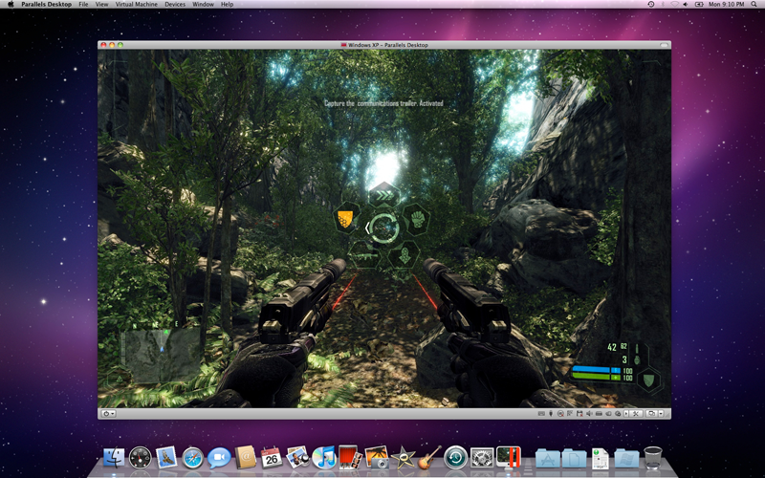The height and width of the screenshot is (478, 765).
Task: Open the Parallels Desktop application menu
Action: [46, 4]
